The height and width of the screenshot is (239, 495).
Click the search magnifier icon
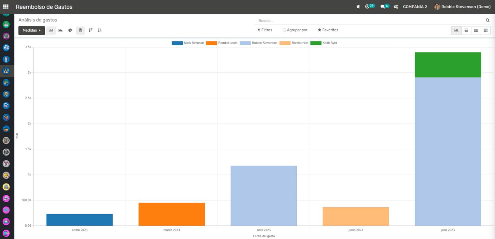487,21
